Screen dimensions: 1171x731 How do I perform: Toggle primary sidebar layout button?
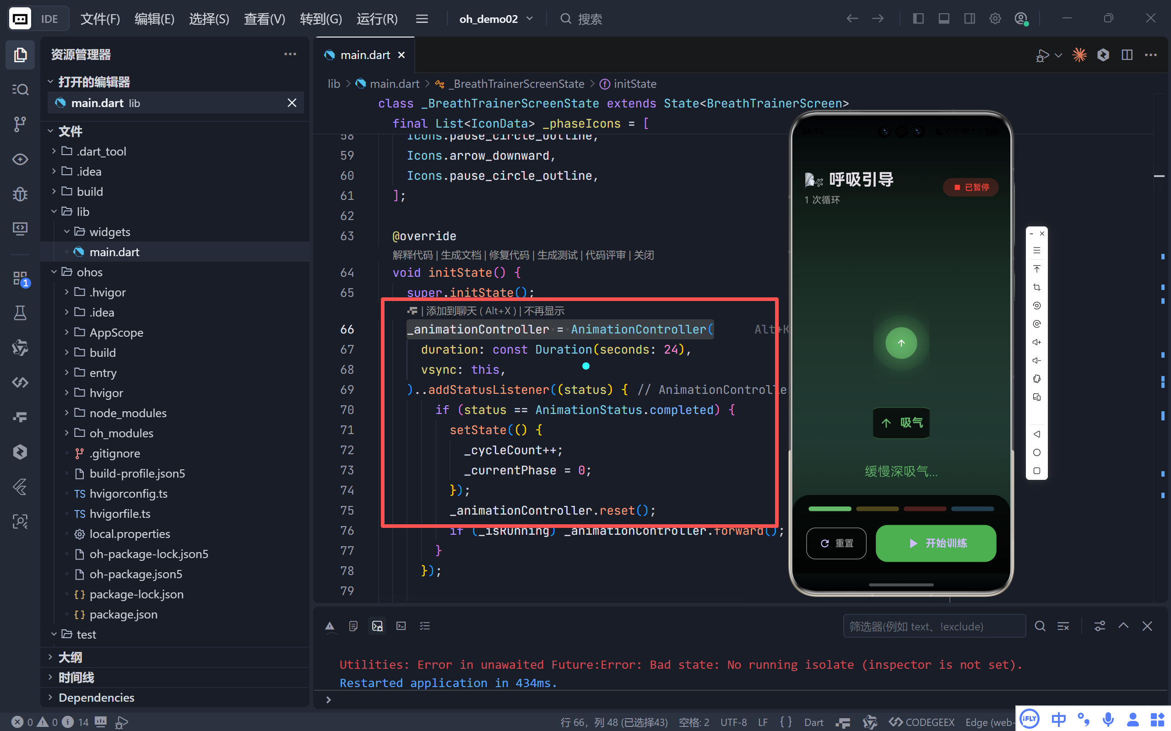coord(918,19)
